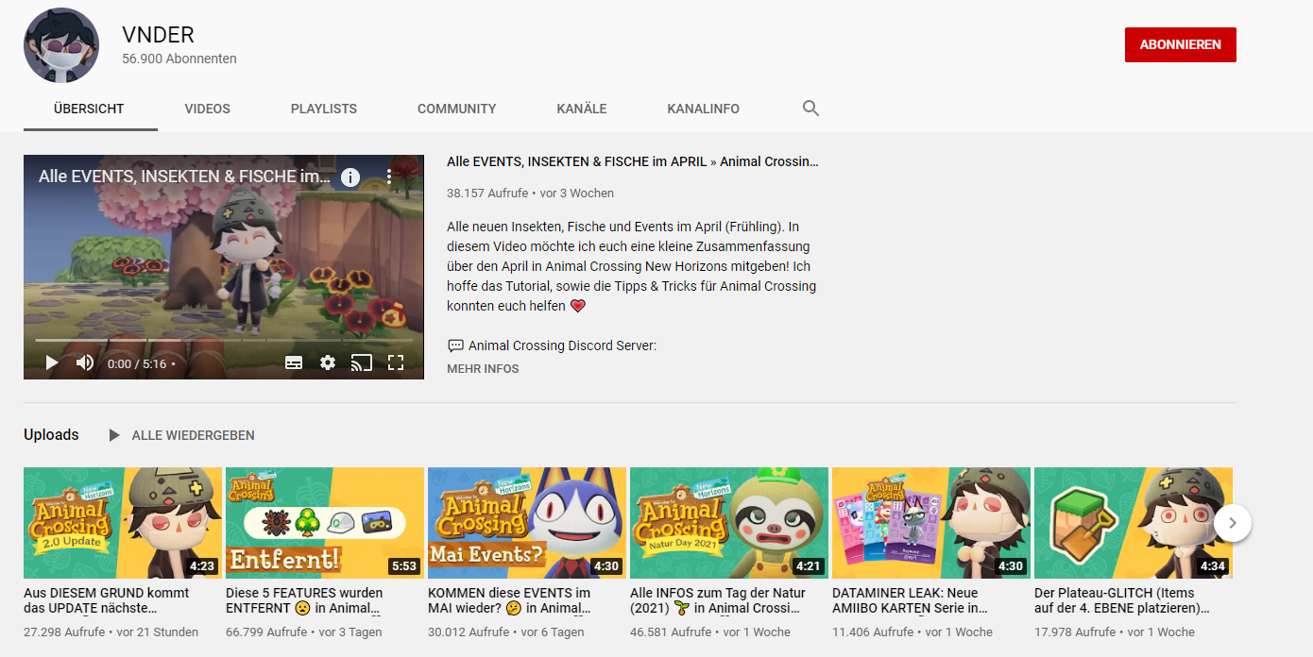
Task: Open the KANÄLE tab
Action: coord(582,109)
